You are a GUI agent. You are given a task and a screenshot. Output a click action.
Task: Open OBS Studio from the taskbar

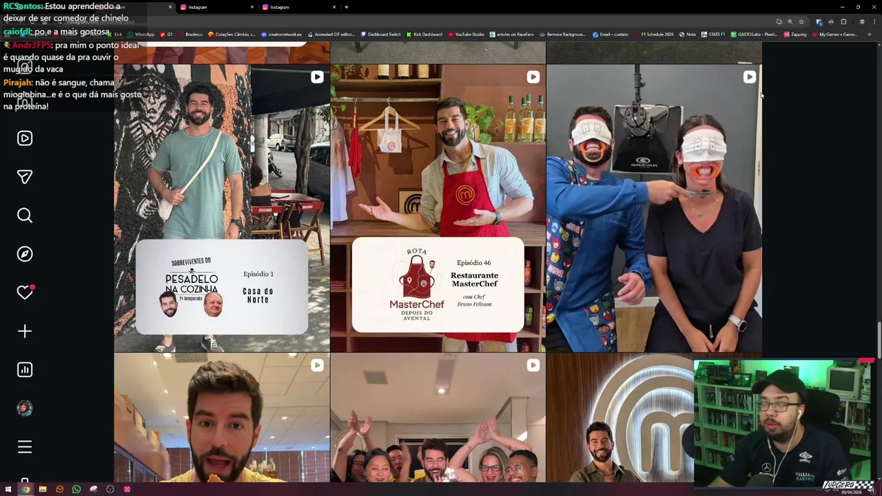pos(110,489)
